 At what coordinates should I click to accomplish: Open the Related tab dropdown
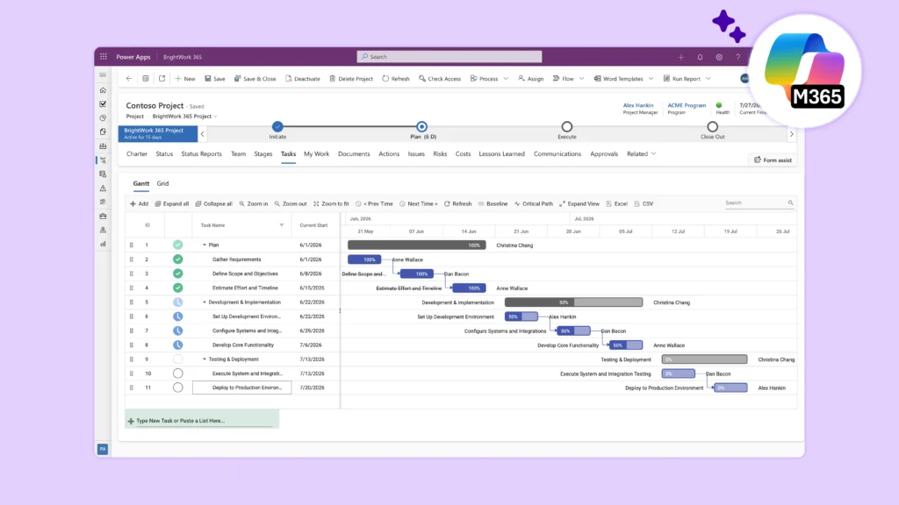pyautogui.click(x=641, y=153)
